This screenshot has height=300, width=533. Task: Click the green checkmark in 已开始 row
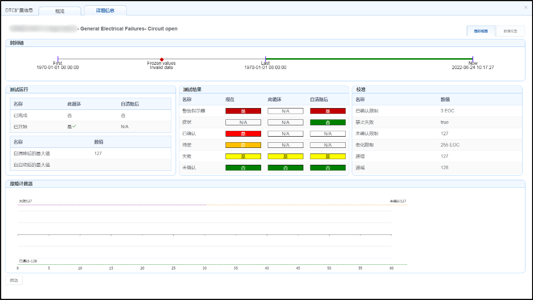coord(74,126)
